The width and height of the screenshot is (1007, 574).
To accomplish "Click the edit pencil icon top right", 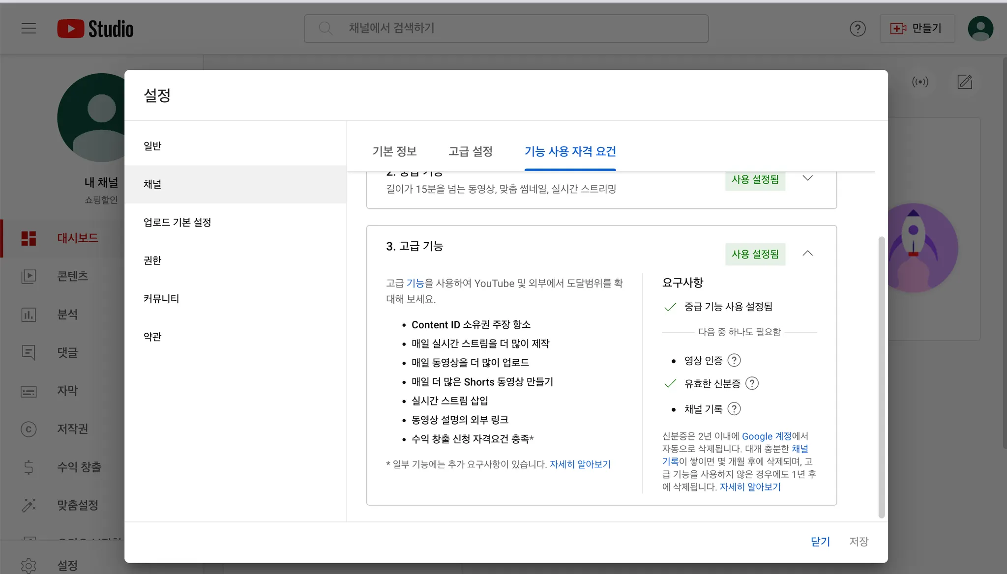I will click(965, 82).
